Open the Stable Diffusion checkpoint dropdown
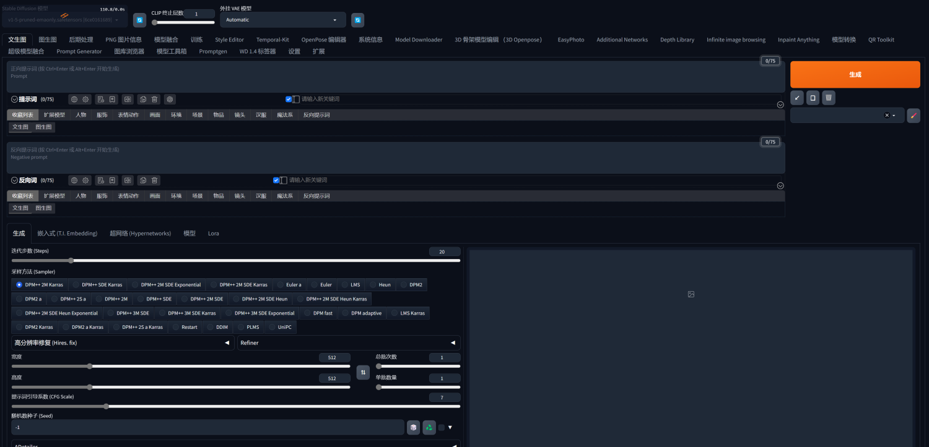Image resolution: width=929 pixels, height=447 pixels. (65, 20)
